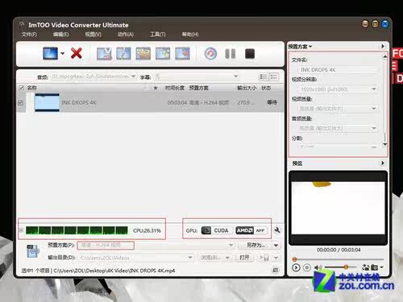Expand the 视频质量 dropdown

click(374, 109)
